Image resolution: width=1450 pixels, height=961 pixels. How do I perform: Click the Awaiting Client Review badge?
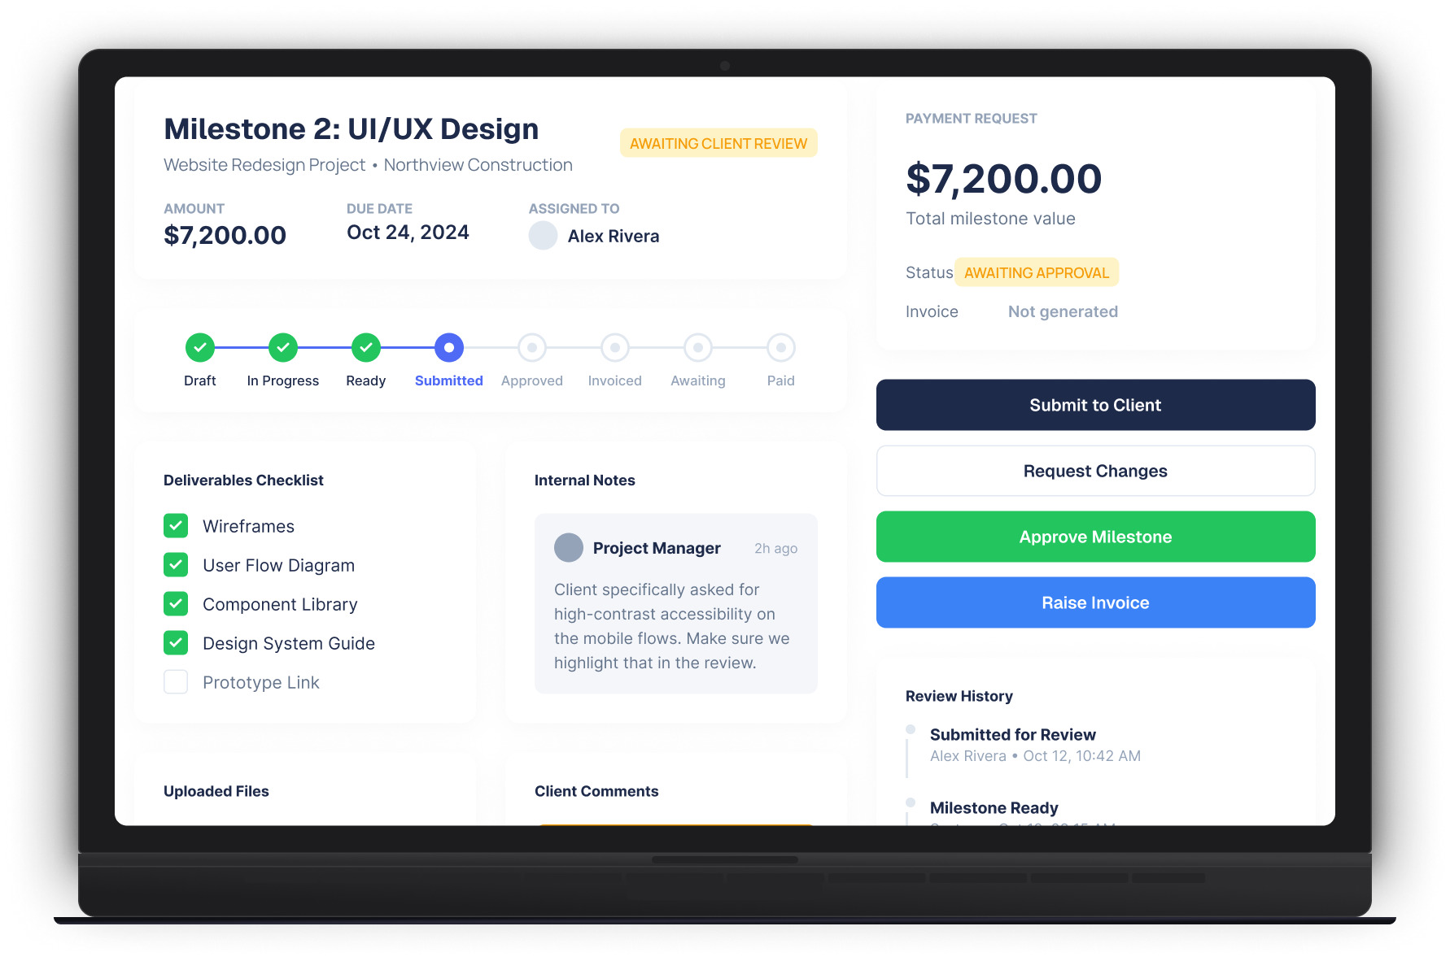tap(718, 143)
